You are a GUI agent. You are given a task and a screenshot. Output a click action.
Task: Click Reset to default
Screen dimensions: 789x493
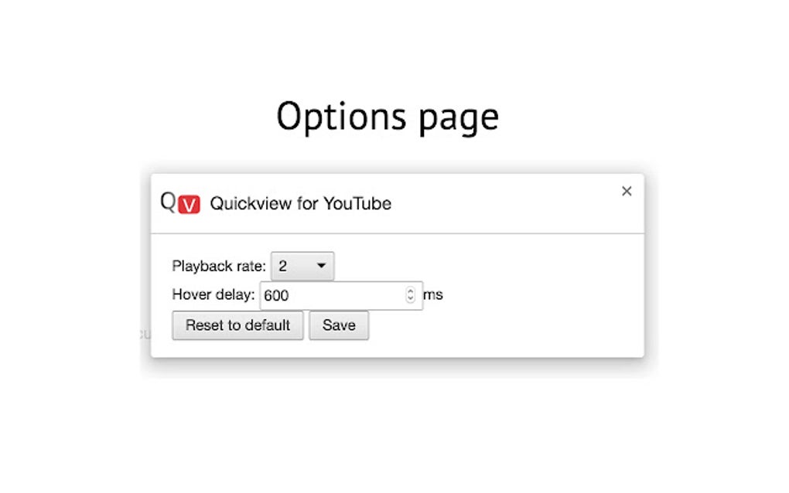pos(237,325)
